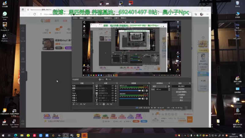The width and height of the screenshot is (245, 138).
Task: Click 退出 button in OBS controls
Action: point(181,100)
